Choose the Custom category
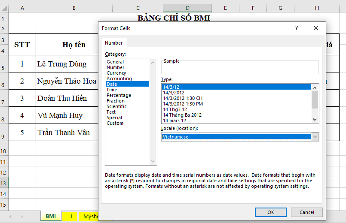 click(x=115, y=123)
